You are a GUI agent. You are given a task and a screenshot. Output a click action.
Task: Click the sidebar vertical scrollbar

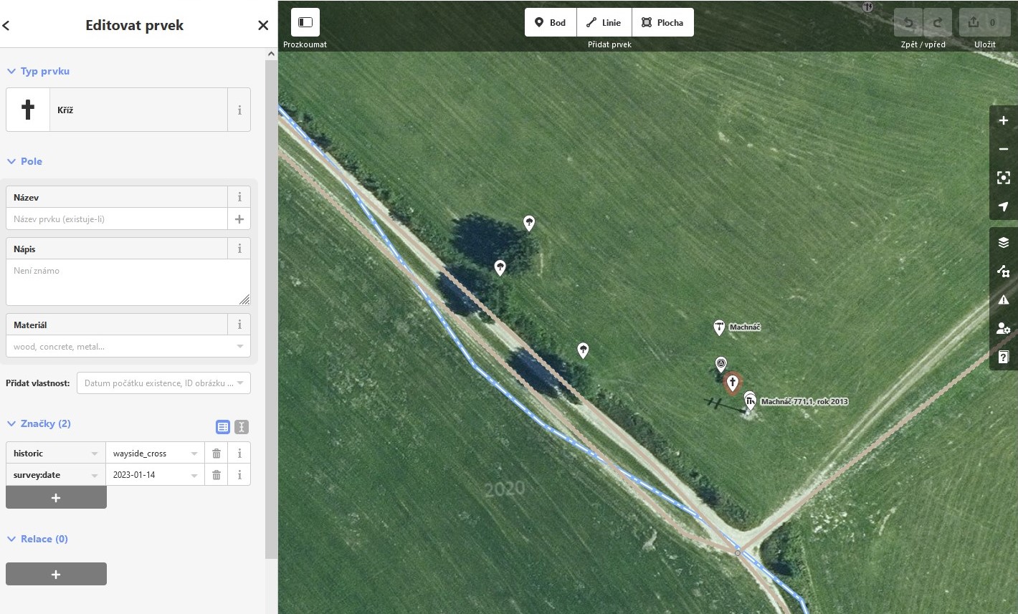point(271,287)
